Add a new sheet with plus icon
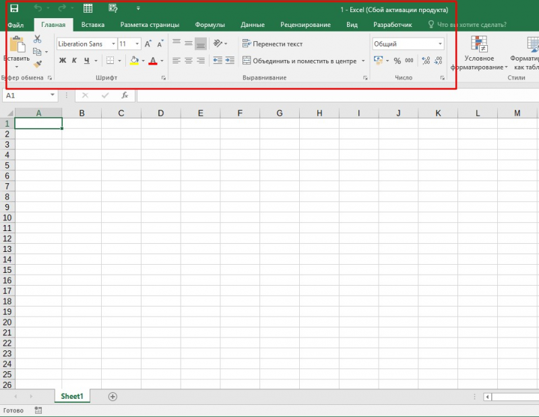The image size is (539, 417). point(113,396)
